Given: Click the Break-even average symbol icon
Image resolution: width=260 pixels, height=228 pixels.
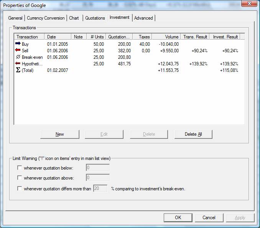Looking at the screenshot, I should tap(18, 57).
